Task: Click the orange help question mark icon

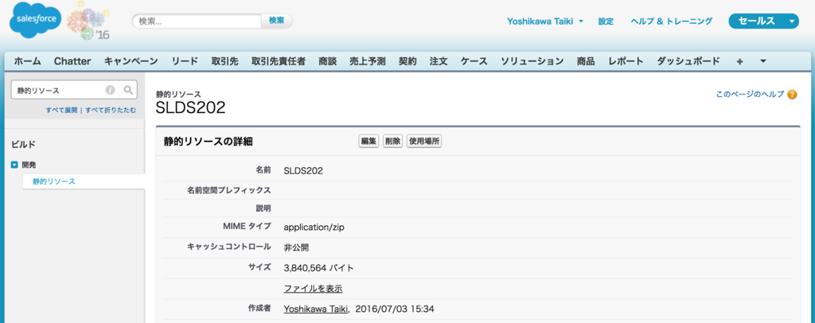Action: coord(792,95)
